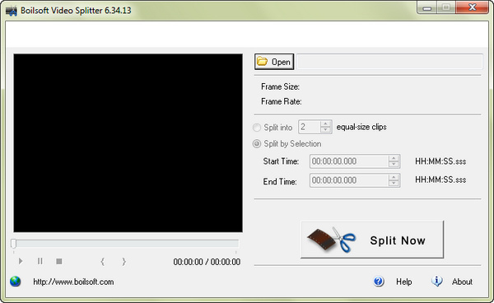Screen dimensions: 494x303
Task: Click the End Time input field
Action: (349, 180)
